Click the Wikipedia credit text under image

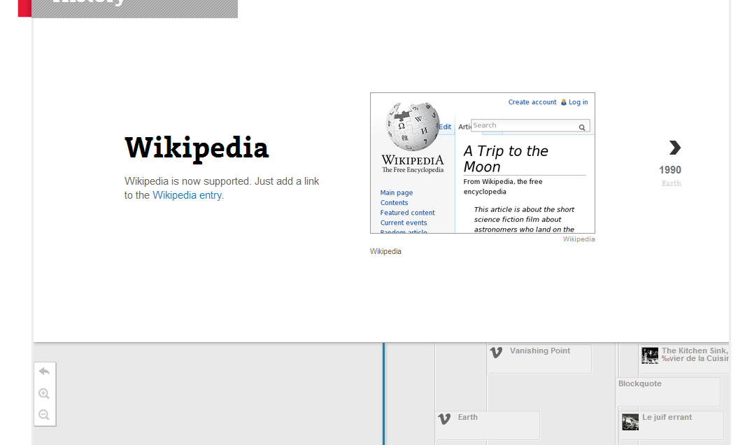[x=579, y=239]
